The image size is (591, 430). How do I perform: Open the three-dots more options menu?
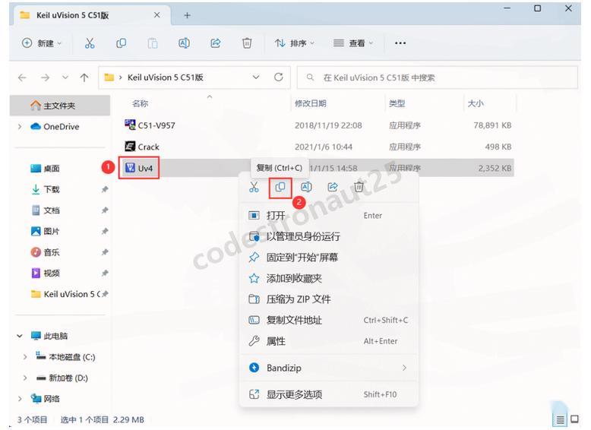pyautogui.click(x=400, y=43)
